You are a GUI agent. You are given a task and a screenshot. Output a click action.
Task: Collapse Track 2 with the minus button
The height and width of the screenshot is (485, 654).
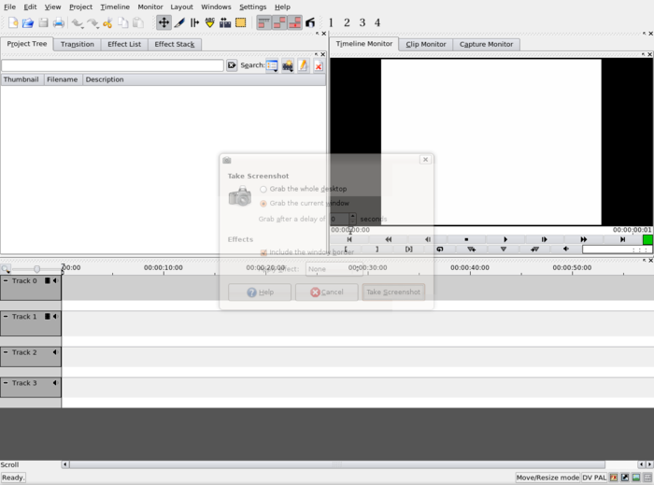(x=6, y=352)
